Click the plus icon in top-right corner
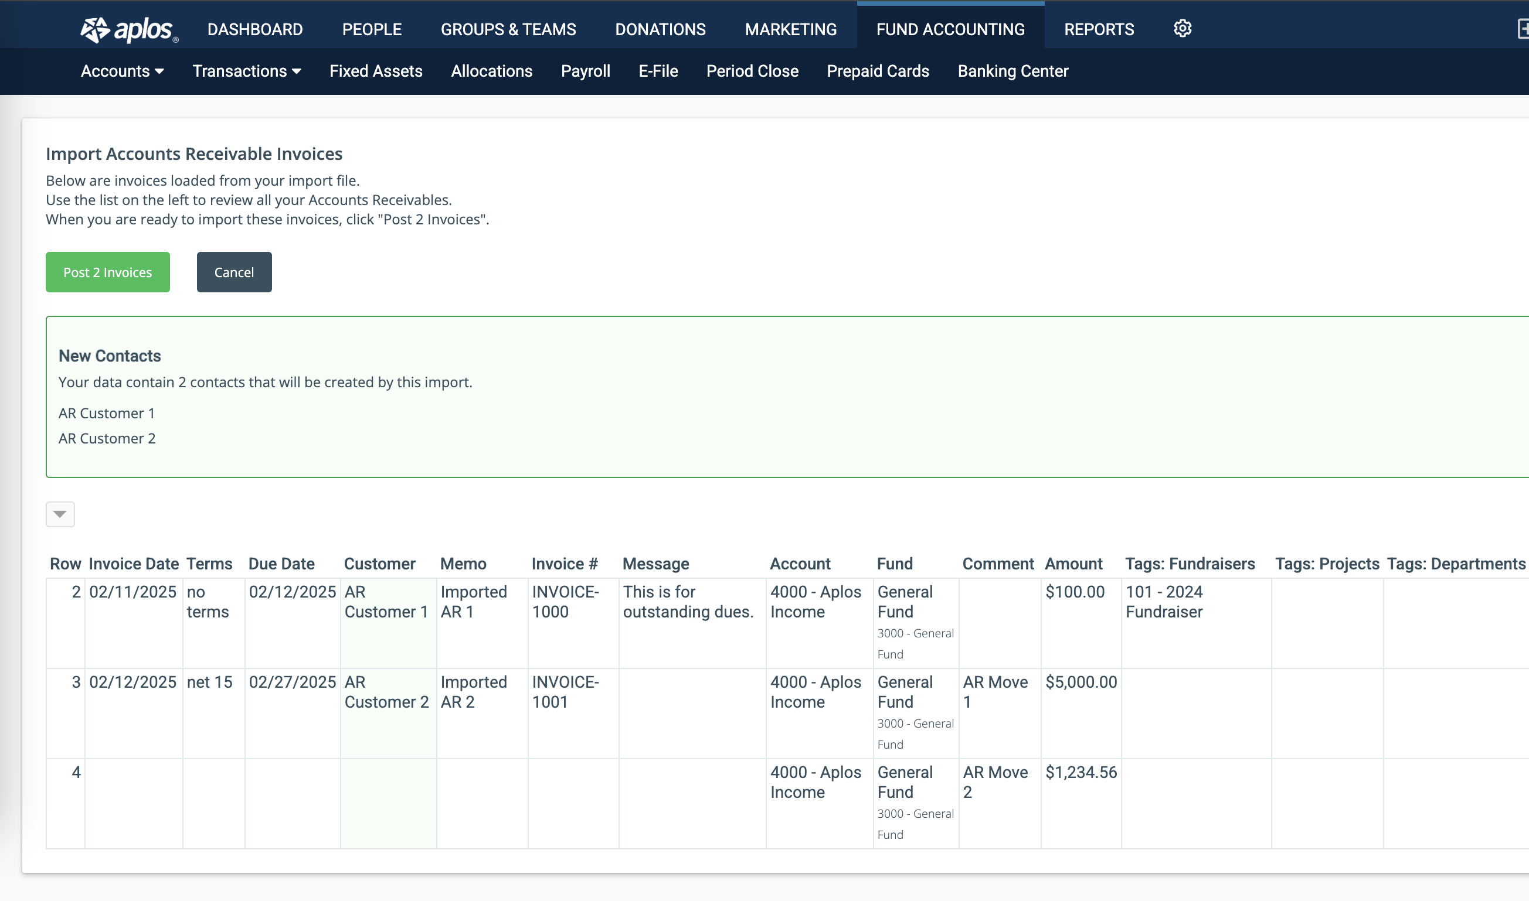The image size is (1529, 901). pyautogui.click(x=1523, y=29)
